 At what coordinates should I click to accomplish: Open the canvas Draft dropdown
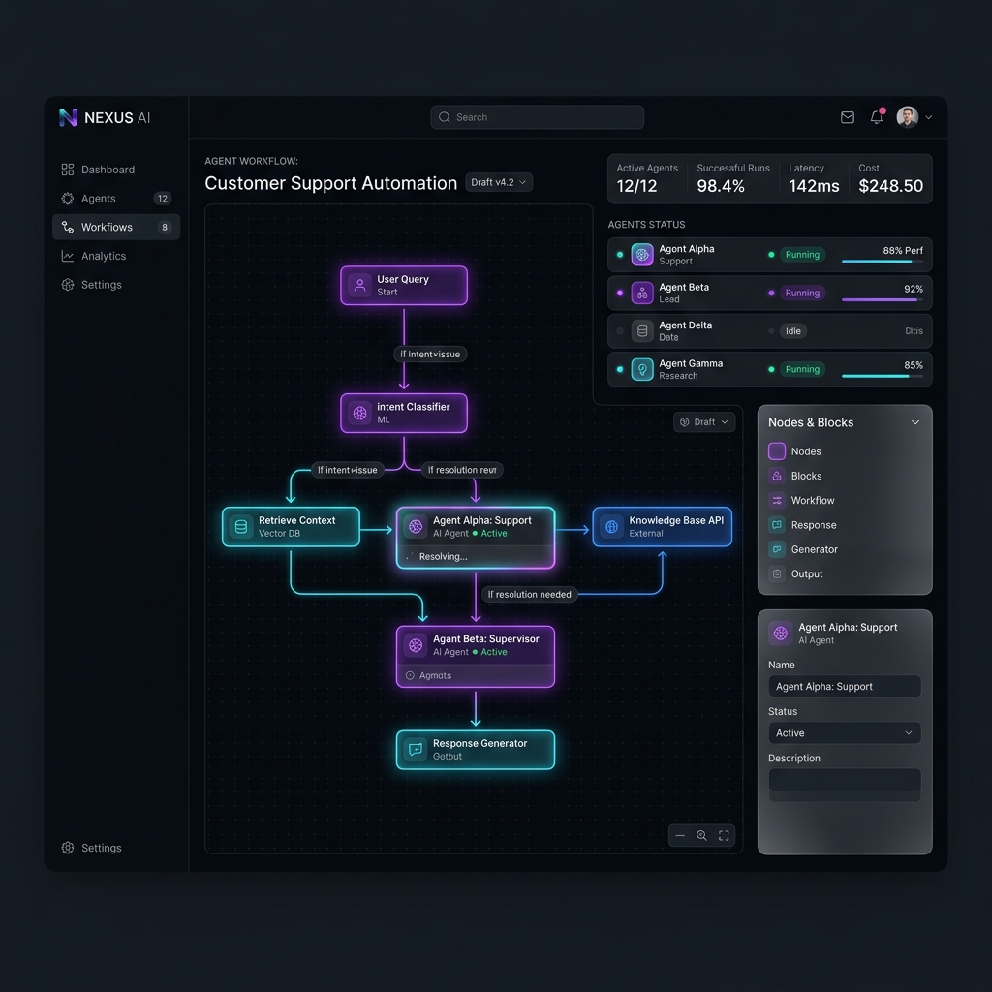click(704, 422)
